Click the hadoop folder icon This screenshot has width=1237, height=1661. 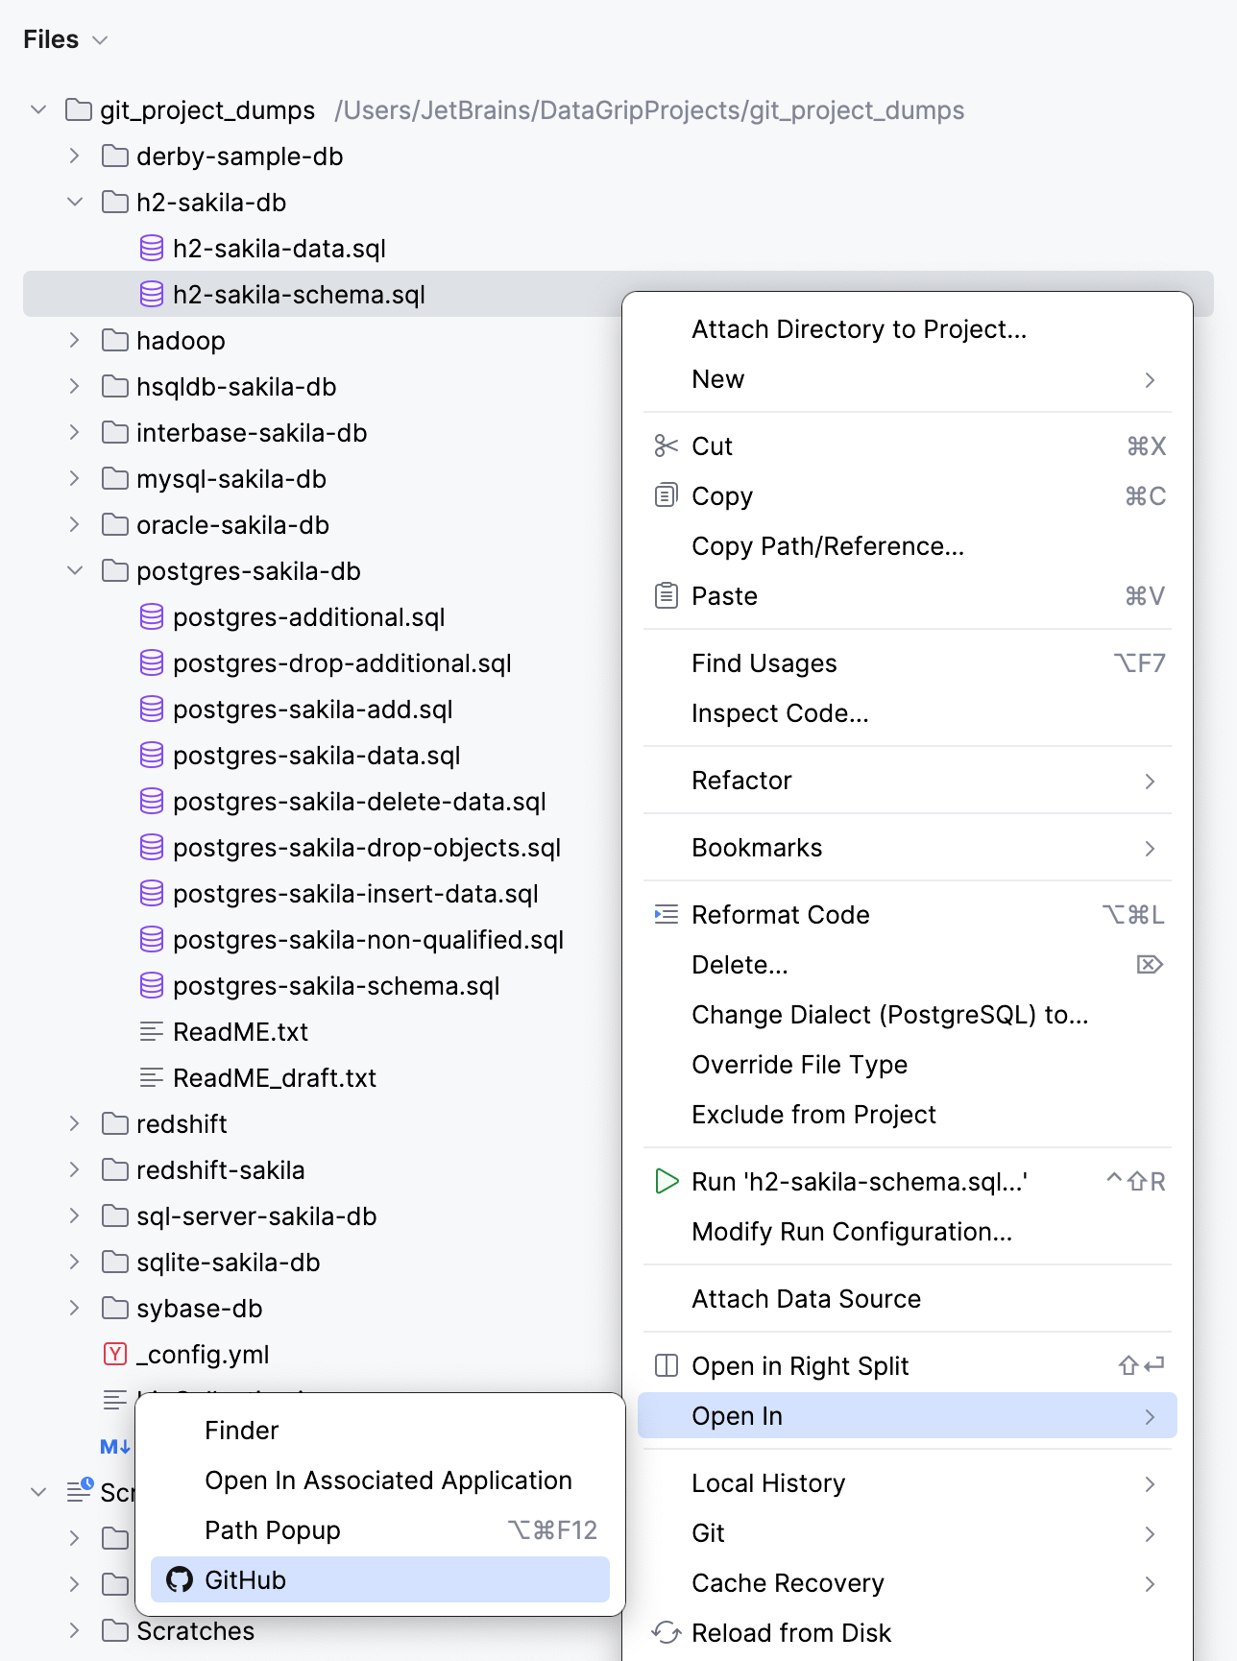115,340
